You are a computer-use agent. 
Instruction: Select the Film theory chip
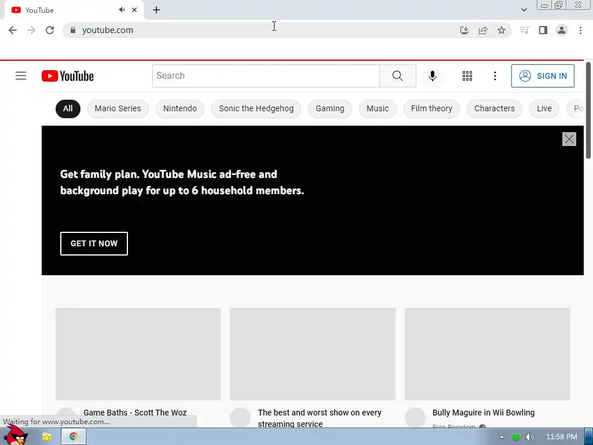431,108
